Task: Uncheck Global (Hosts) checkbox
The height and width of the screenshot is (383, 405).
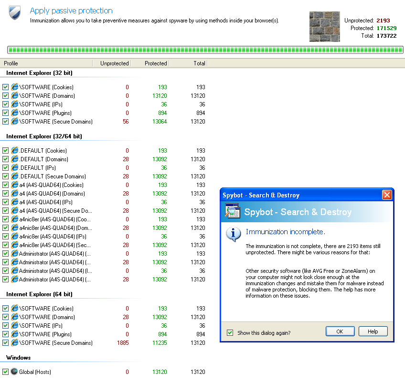Action: click(5, 372)
